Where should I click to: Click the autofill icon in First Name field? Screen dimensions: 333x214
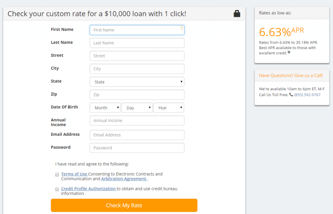181,28
